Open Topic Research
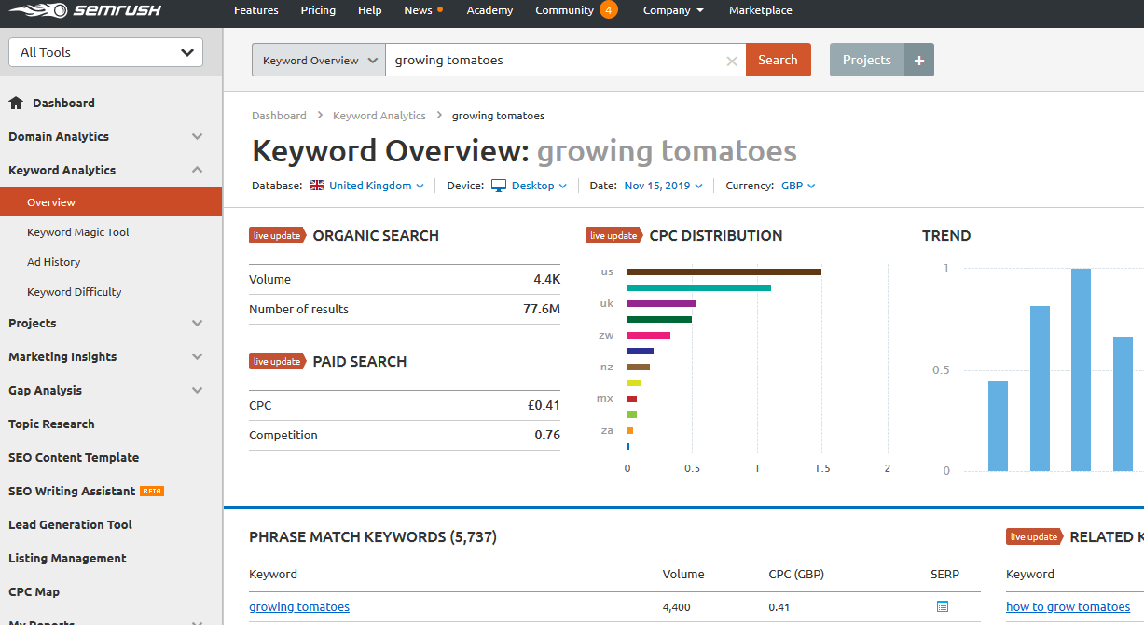Screen dimensions: 1144x625 tap(51, 424)
